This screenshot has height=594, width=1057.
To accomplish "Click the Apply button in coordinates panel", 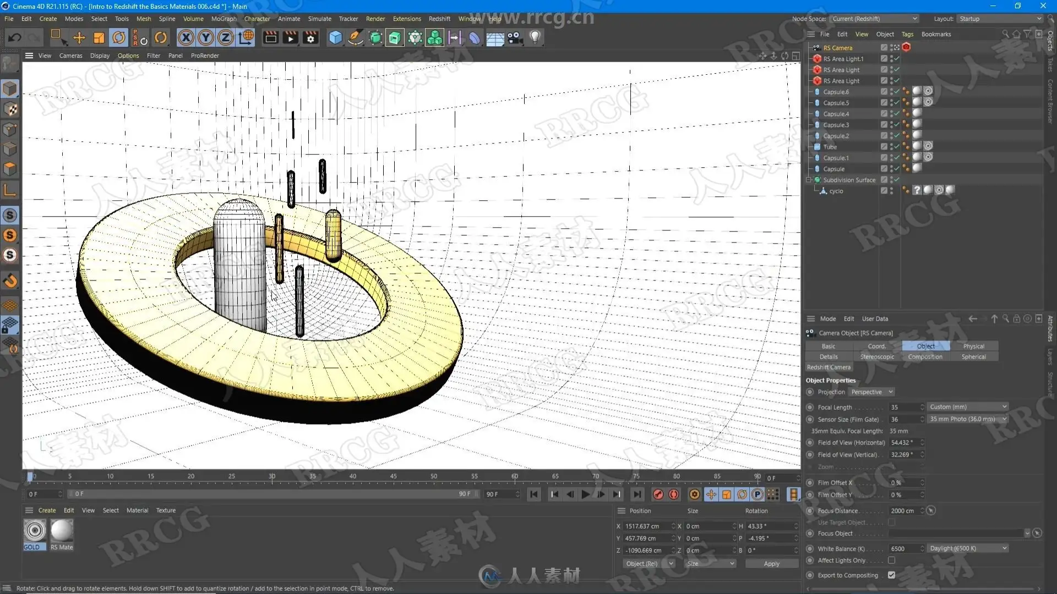I will 771,564.
